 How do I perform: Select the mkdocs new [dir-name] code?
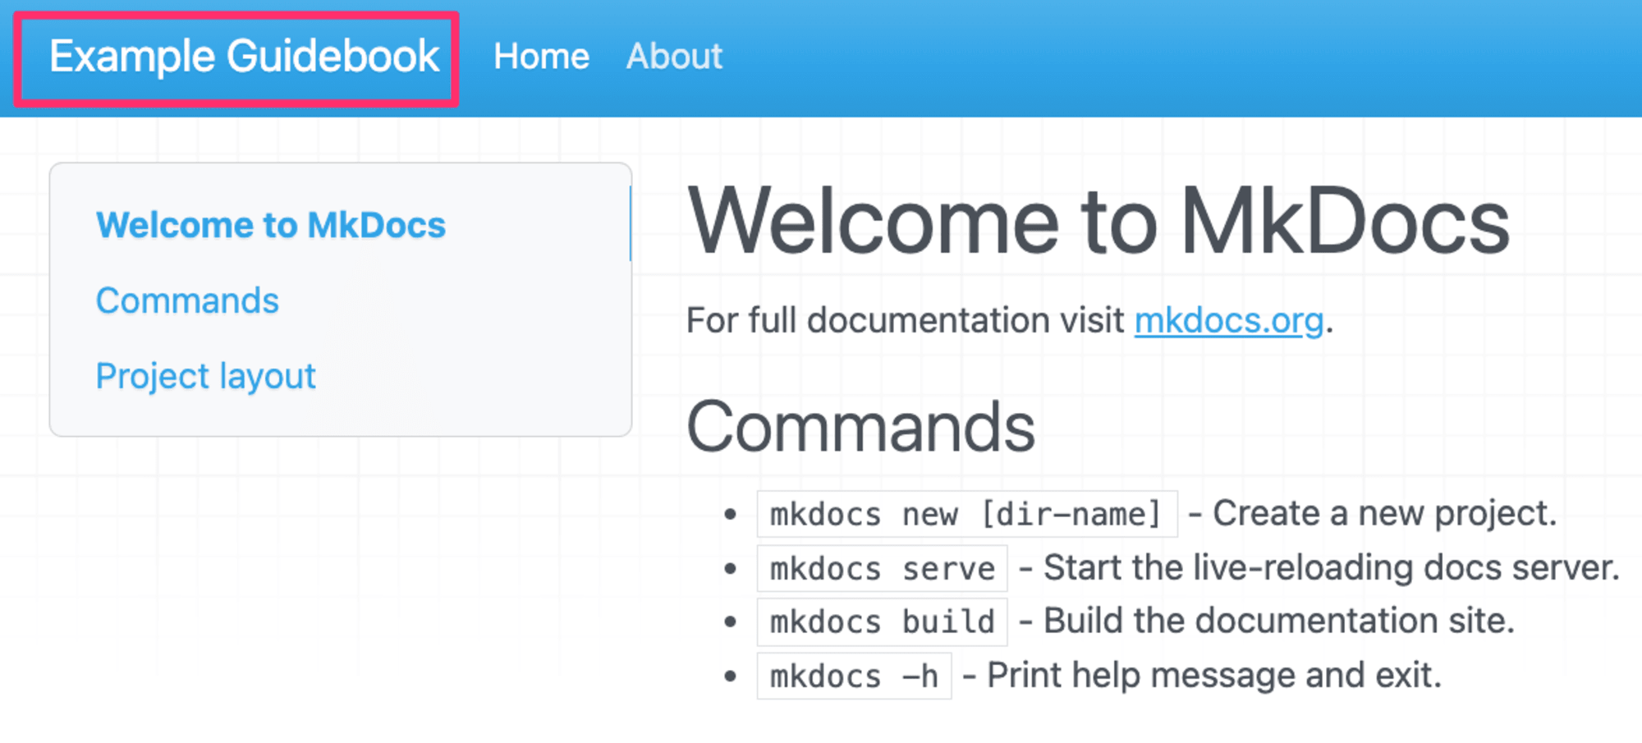[x=967, y=514]
